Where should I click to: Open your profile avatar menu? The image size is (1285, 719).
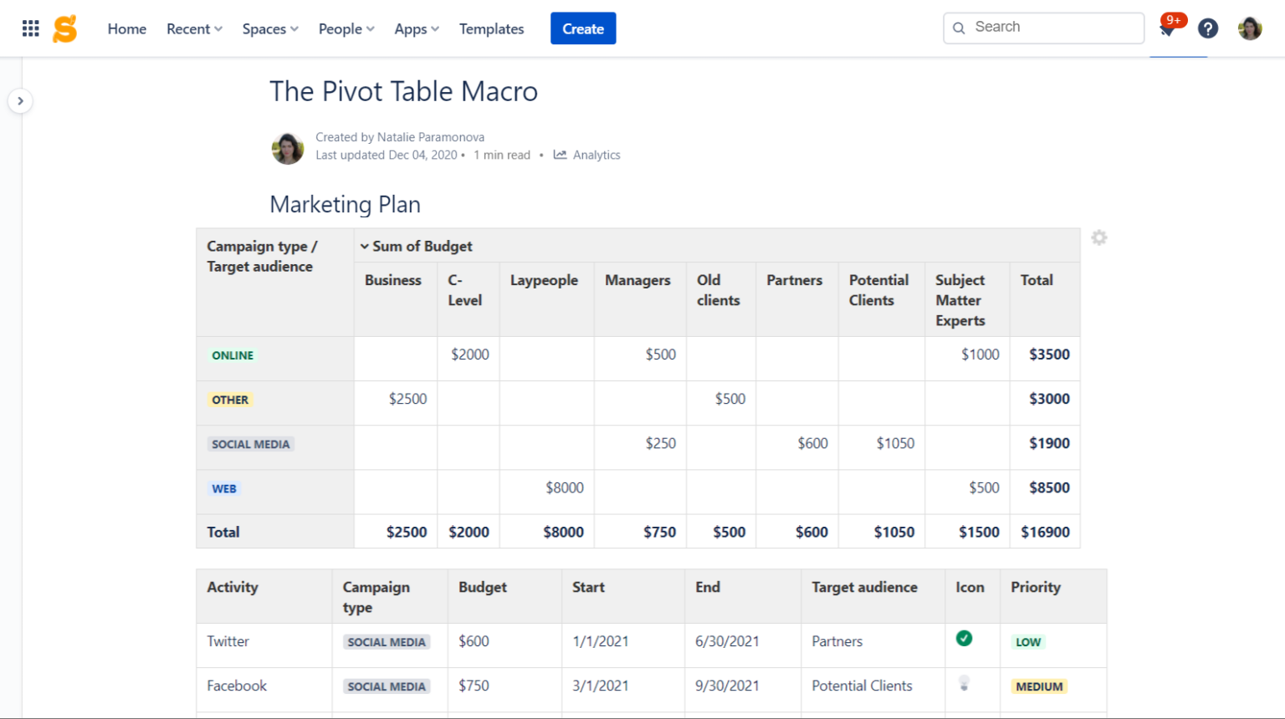click(x=1250, y=28)
